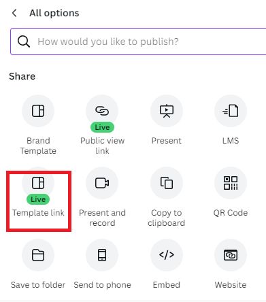Click the All options header title
The height and width of the screenshot is (302, 266).
pos(54,13)
